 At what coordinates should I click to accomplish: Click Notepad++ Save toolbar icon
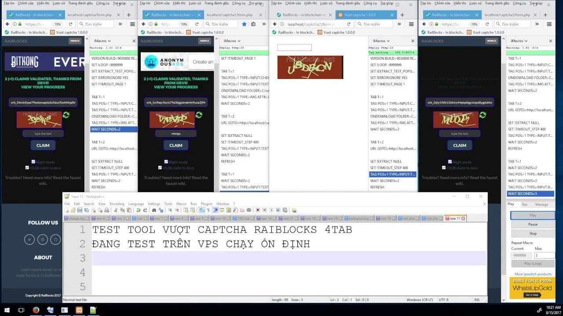(80, 210)
